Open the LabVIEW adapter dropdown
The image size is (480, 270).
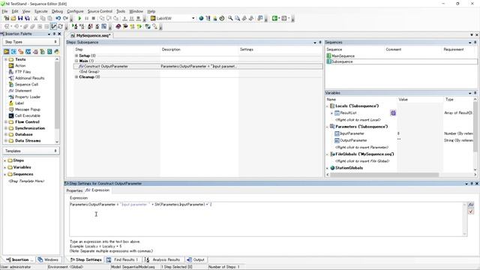[193, 18]
